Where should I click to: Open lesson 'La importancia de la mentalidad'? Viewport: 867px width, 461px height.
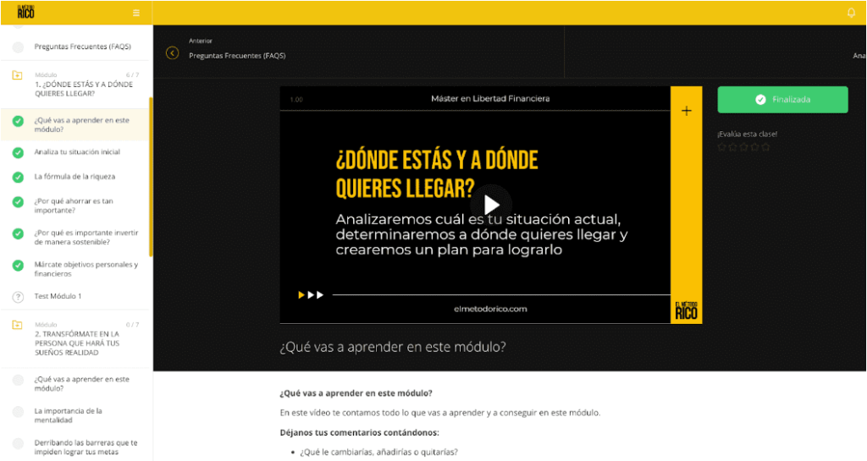pos(68,415)
